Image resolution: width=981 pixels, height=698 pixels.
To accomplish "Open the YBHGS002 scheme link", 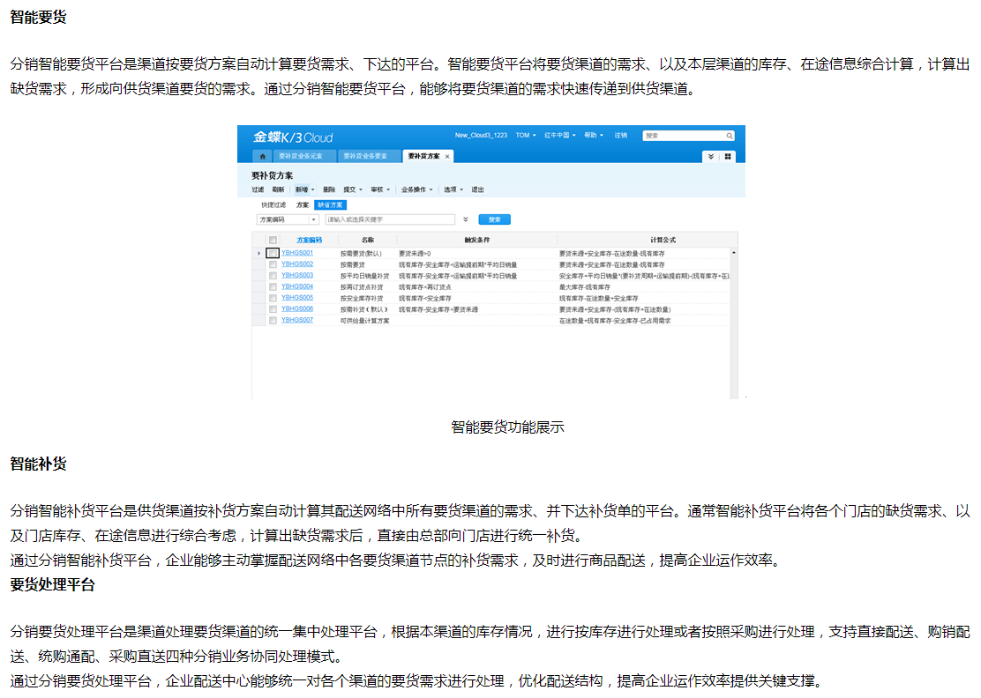I will click(296, 264).
